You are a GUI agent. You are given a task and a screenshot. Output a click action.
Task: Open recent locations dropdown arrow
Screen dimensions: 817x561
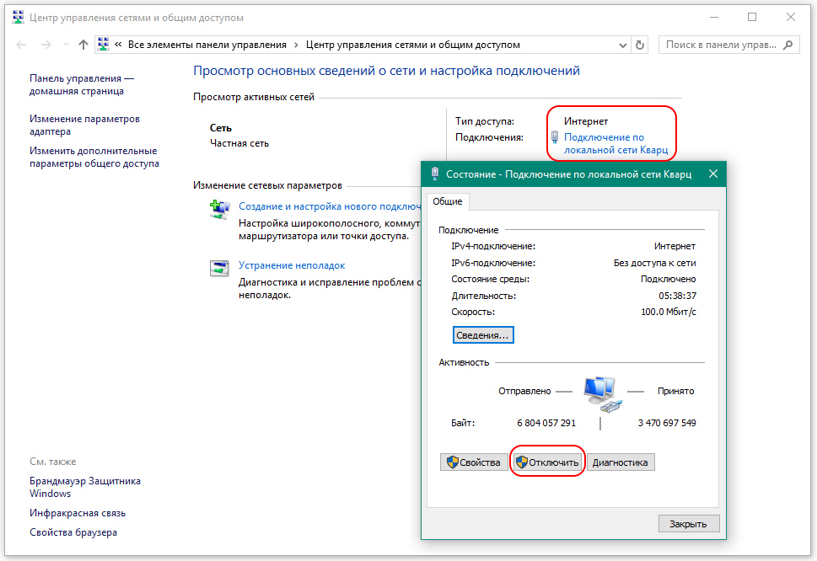[66, 45]
